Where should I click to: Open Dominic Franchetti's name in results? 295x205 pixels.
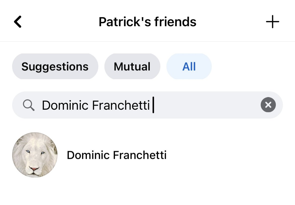click(117, 155)
